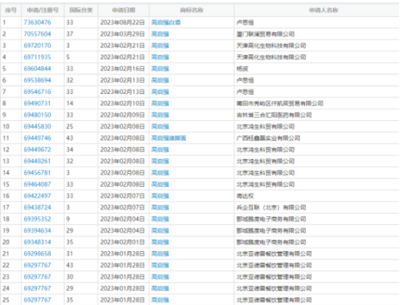Open registration number 69422497 link
The width and height of the screenshot is (401, 305).
coord(37,196)
